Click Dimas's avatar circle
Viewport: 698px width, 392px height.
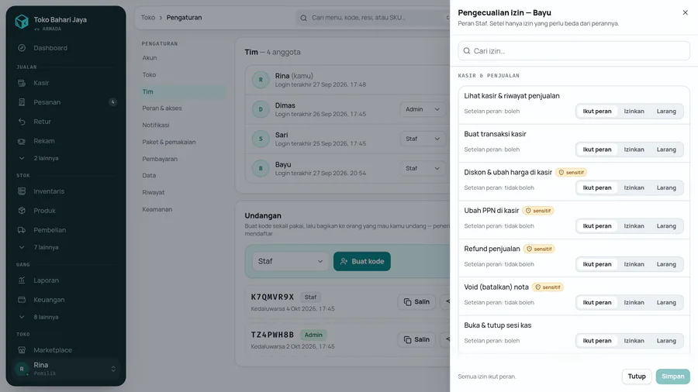point(261,109)
